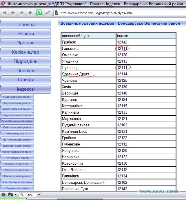The image size is (186, 200).
Task: Go forward using the right arrow
Action: (22, 13)
